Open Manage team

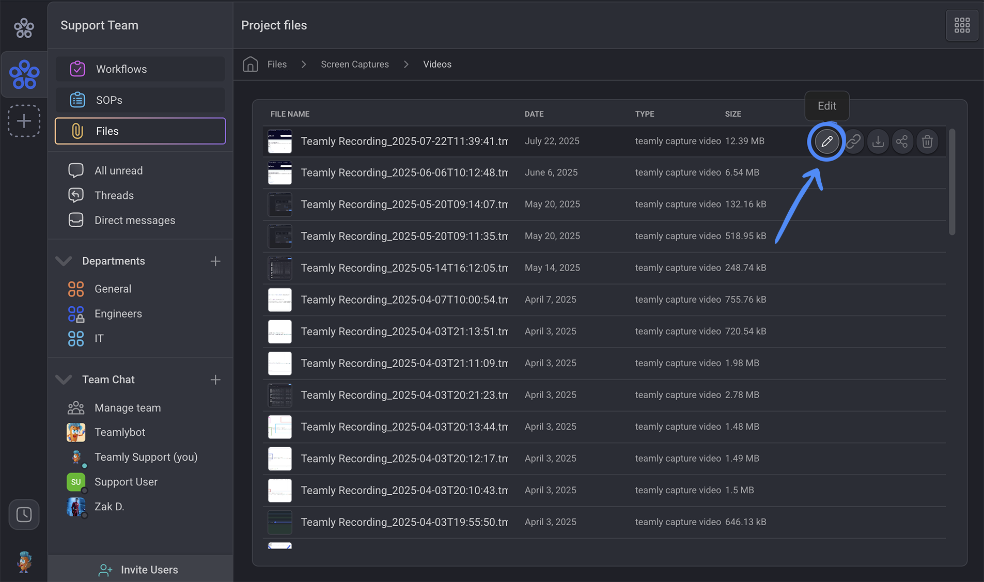[x=127, y=407]
